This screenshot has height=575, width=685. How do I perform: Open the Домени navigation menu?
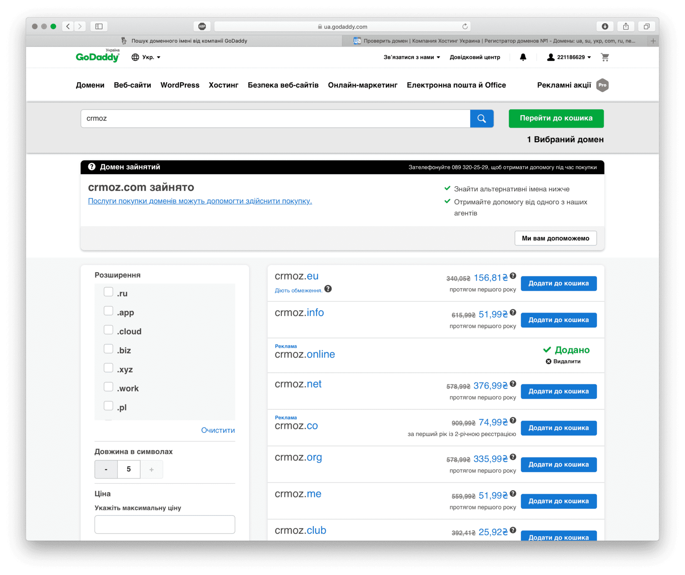[x=90, y=85]
